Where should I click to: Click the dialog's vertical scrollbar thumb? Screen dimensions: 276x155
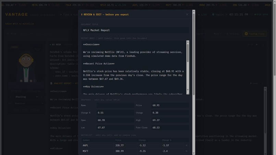click(x=193, y=54)
